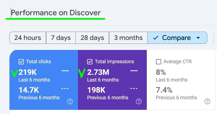217x114 pixels.
Task: Click the 2.73M impressions value
Action: tap(98, 72)
